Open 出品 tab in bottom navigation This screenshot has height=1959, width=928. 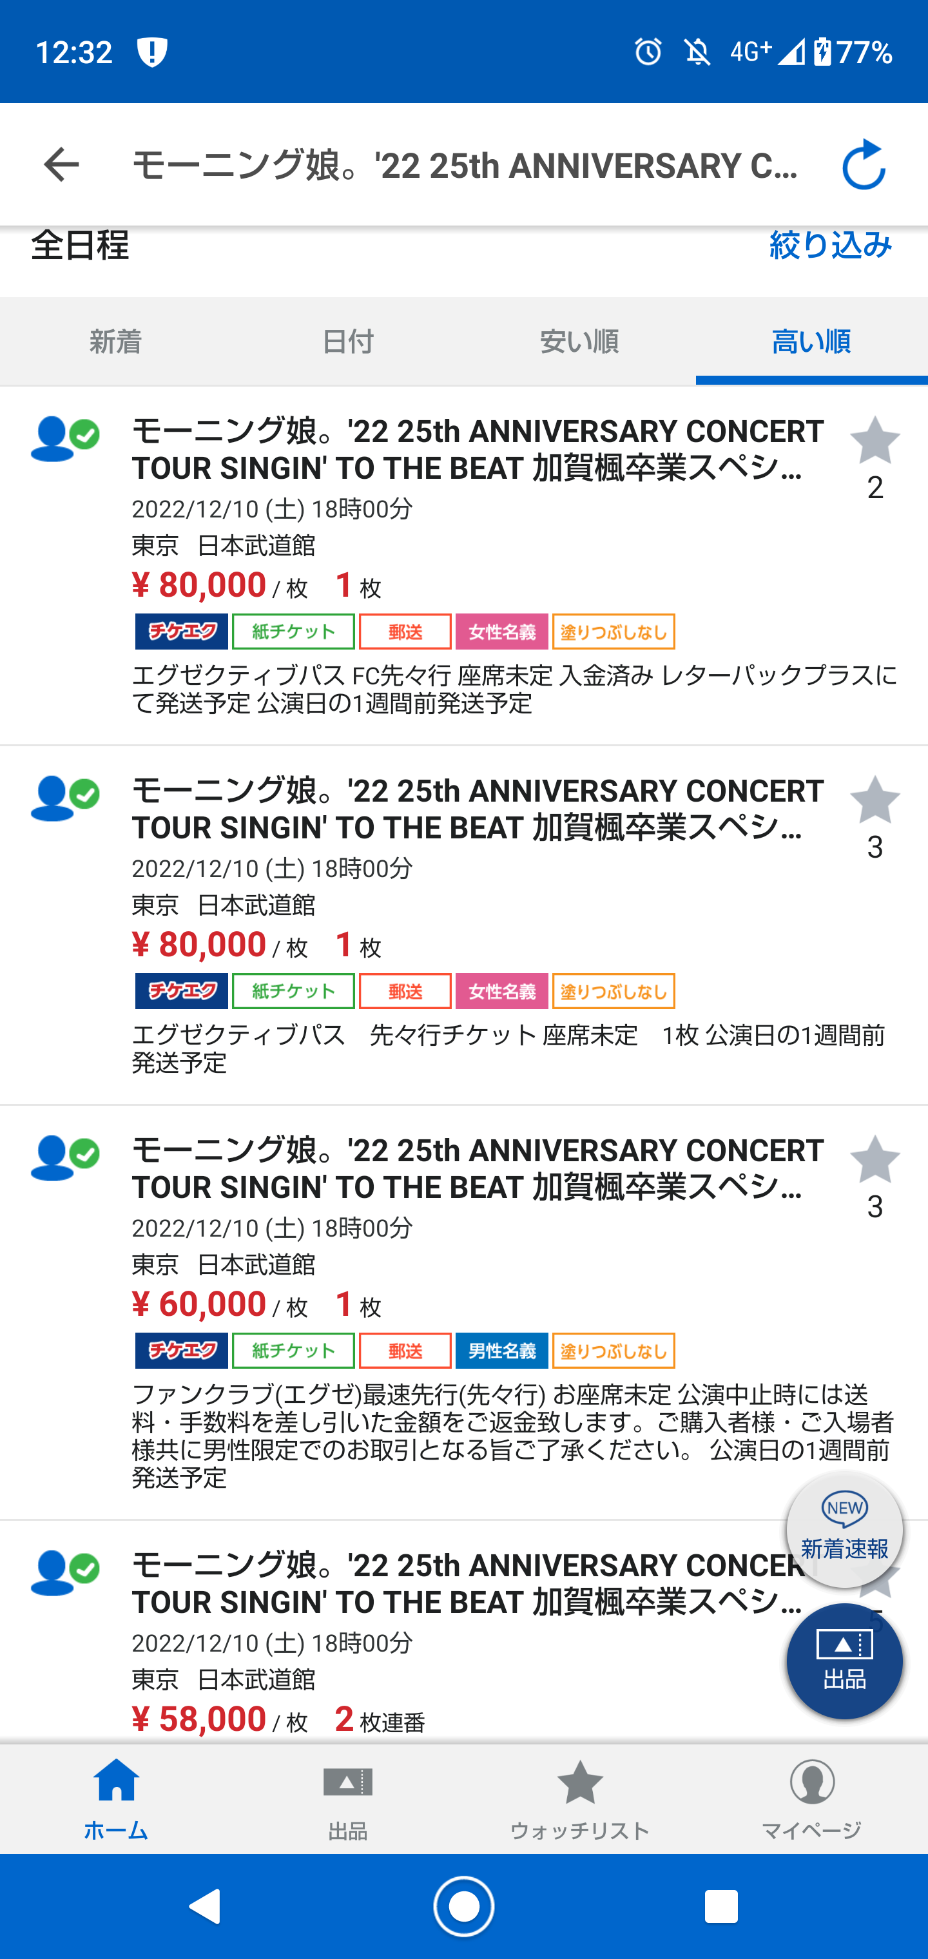[x=347, y=1799]
